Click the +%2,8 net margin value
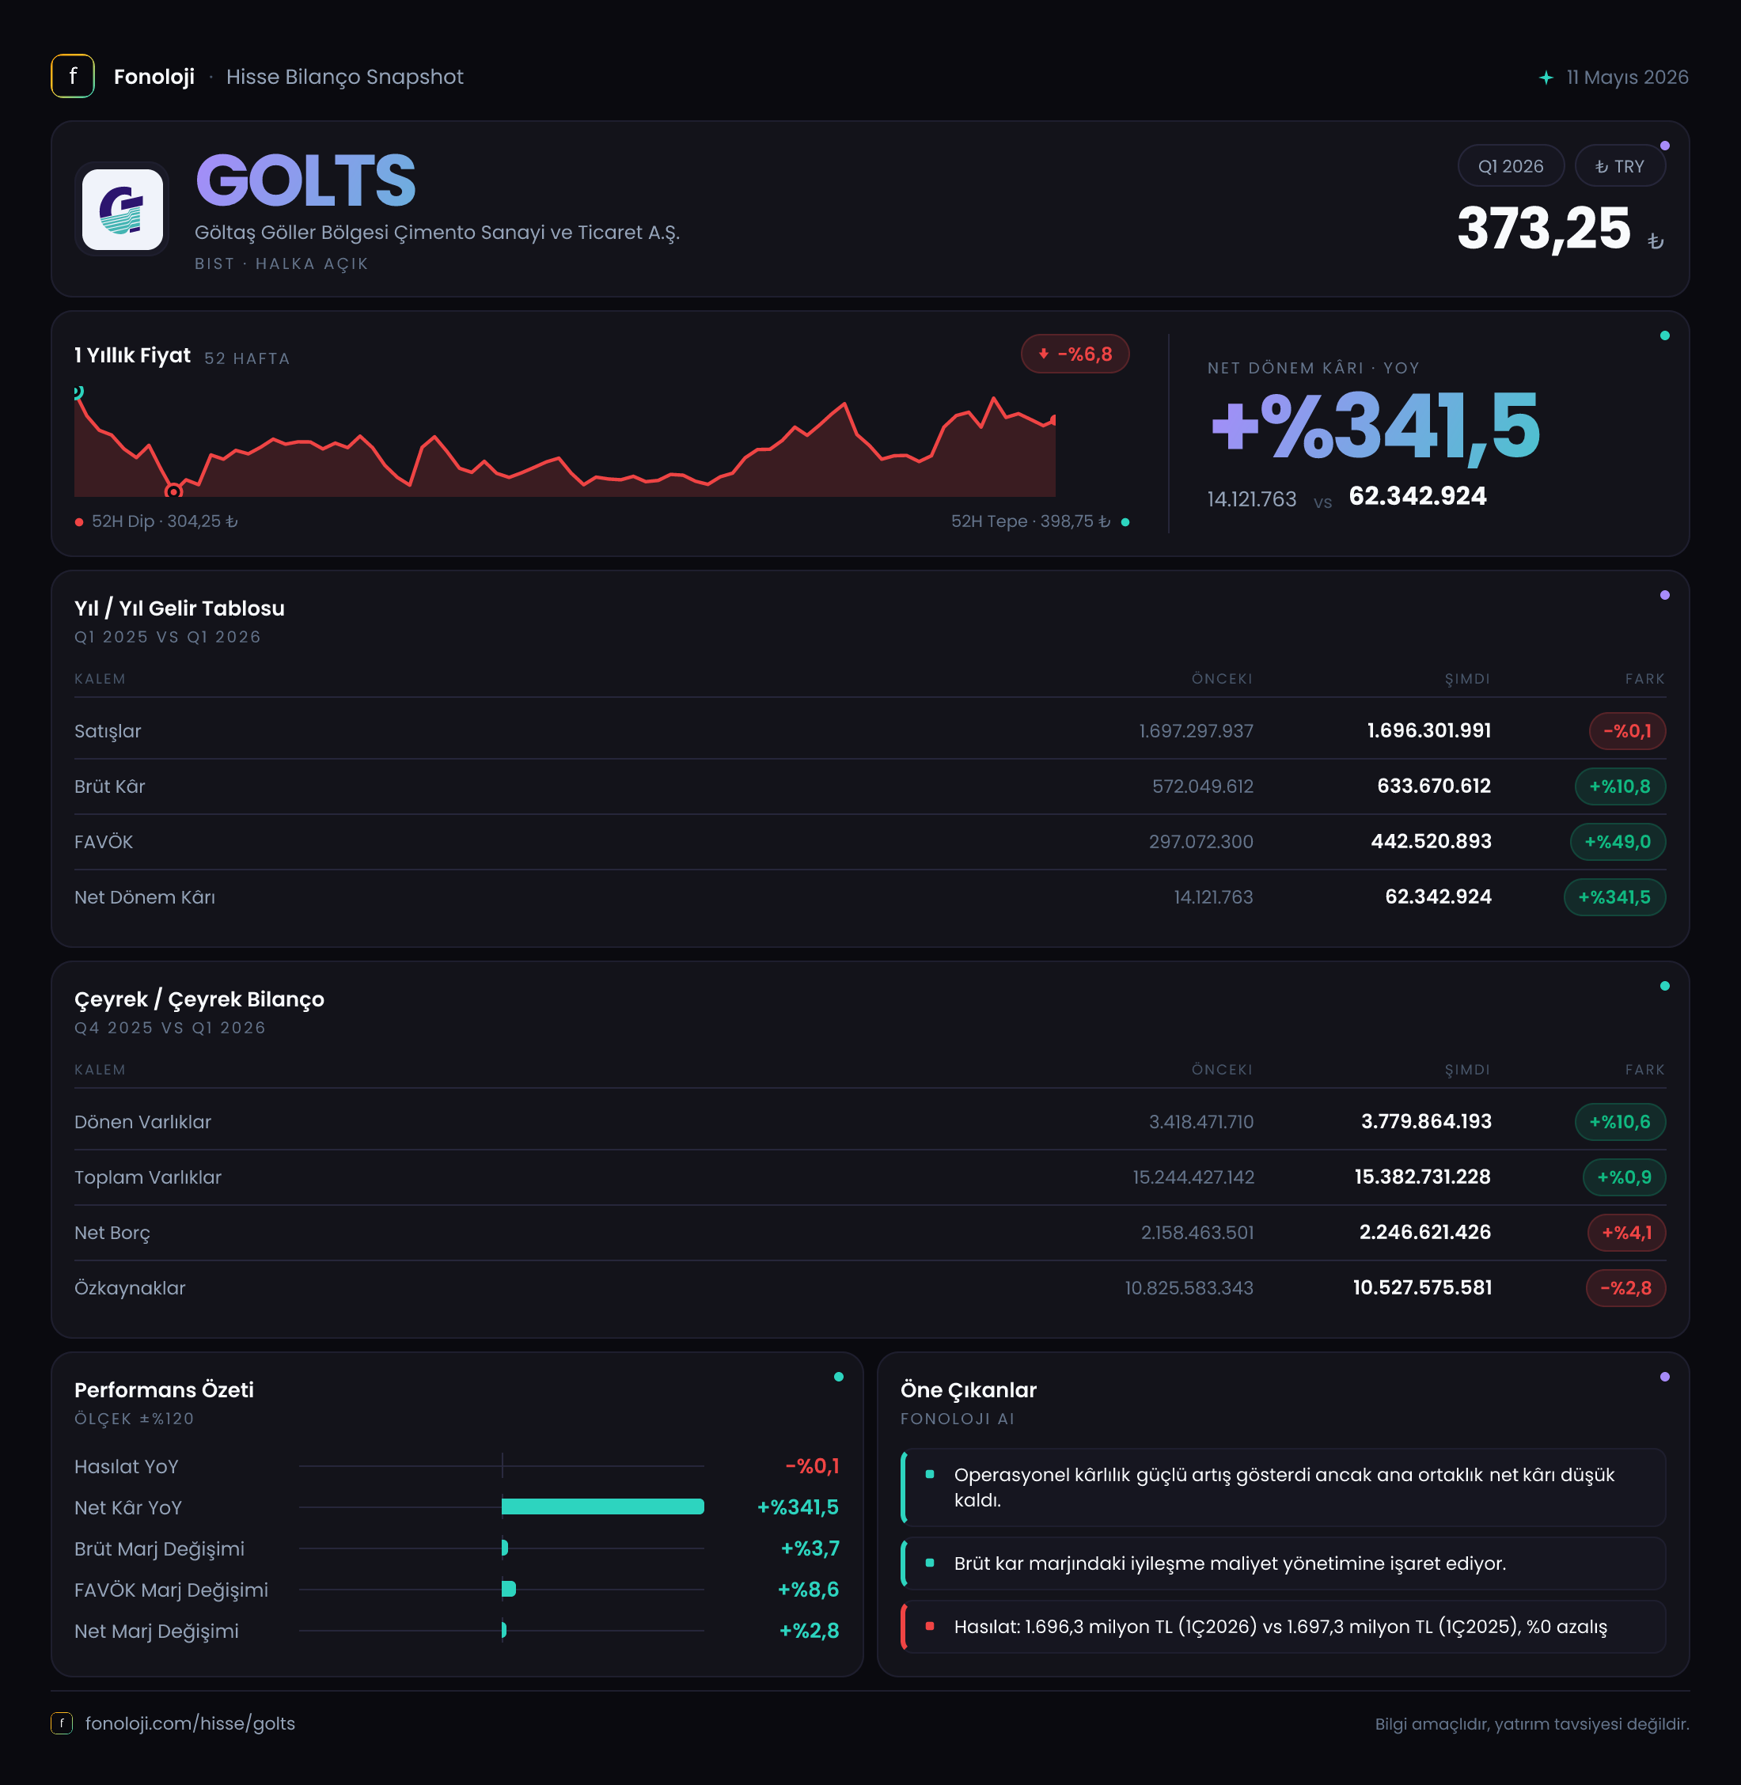 pyautogui.click(x=810, y=1631)
